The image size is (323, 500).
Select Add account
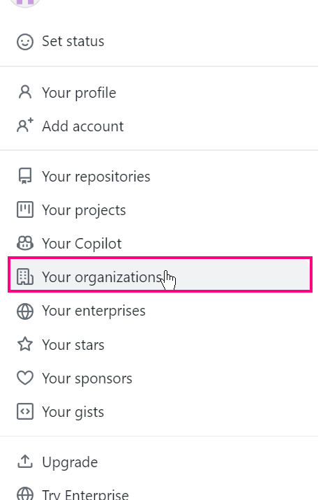coord(159,126)
